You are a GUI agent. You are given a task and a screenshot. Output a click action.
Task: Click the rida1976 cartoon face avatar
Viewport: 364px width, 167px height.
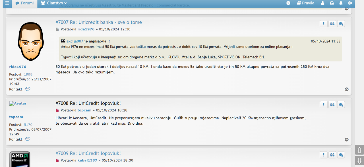31,42
